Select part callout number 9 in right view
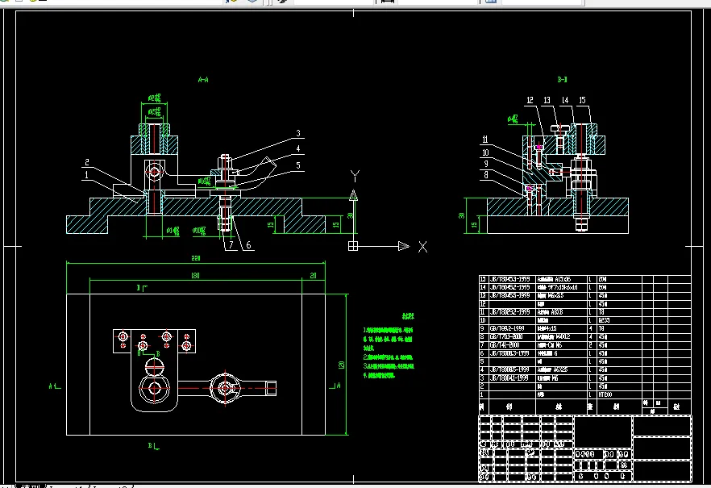The width and height of the screenshot is (711, 488). tap(486, 164)
